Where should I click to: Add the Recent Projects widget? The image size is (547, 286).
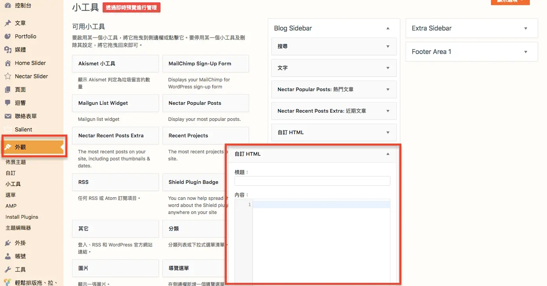(x=206, y=135)
